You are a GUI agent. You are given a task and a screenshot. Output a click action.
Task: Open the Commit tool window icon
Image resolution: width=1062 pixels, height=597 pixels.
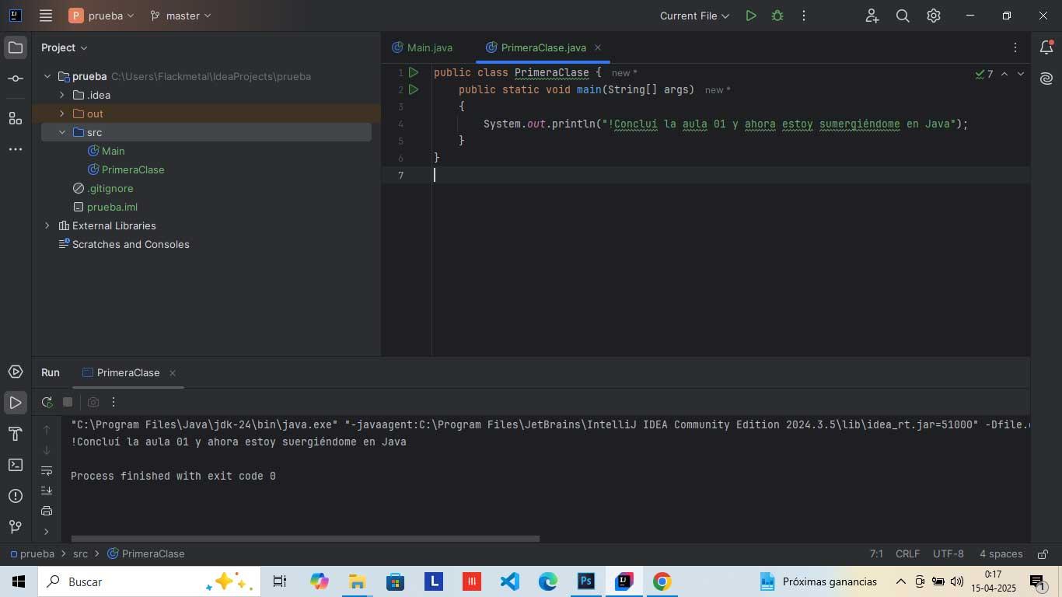(x=15, y=79)
